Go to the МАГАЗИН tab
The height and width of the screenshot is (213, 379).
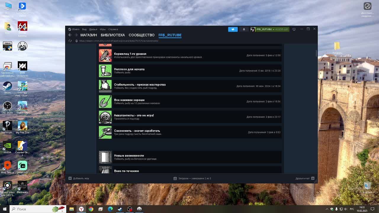pyautogui.click(x=89, y=35)
